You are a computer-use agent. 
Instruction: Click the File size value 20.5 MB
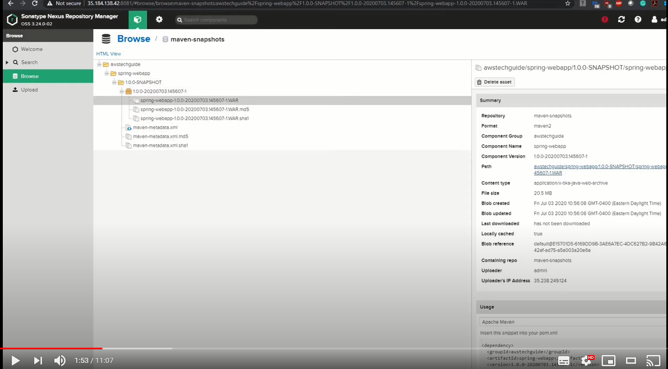tap(542, 193)
